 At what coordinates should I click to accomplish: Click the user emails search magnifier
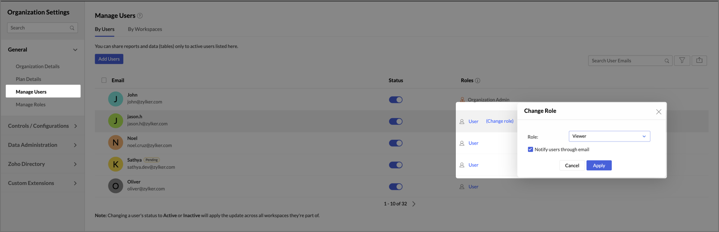coord(667,61)
